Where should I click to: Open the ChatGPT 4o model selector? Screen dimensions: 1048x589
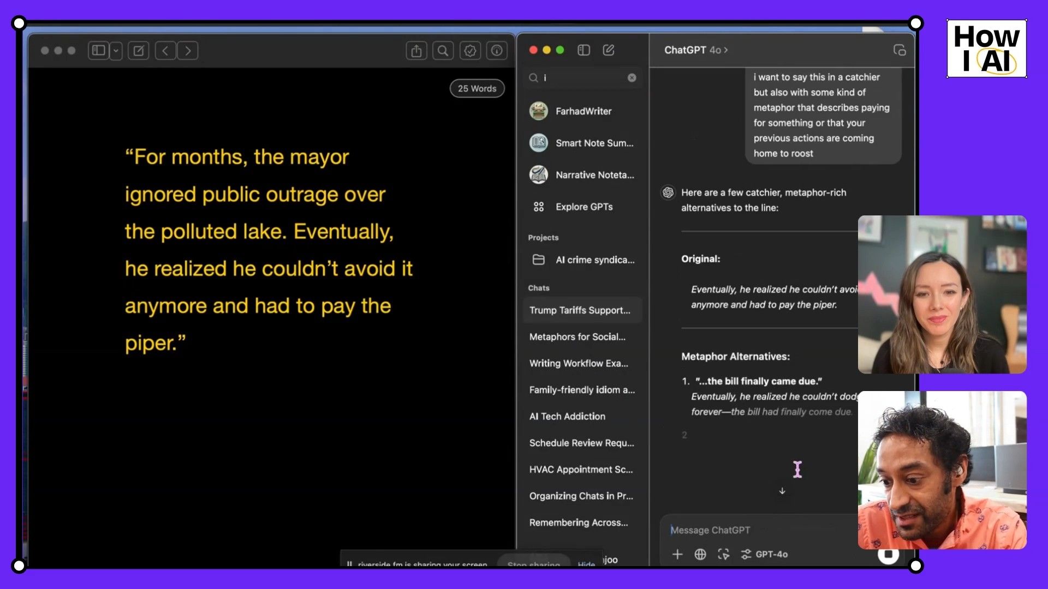pyautogui.click(x=696, y=50)
